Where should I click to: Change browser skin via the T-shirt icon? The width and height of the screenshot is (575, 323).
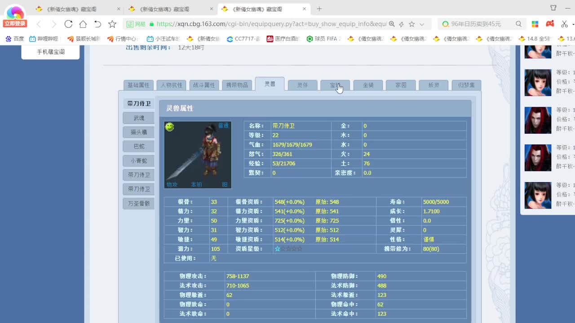pos(553,7)
